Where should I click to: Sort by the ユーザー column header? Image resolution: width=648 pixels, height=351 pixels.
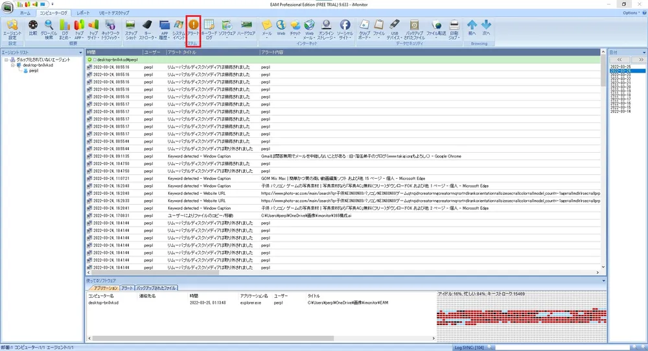tap(154, 52)
